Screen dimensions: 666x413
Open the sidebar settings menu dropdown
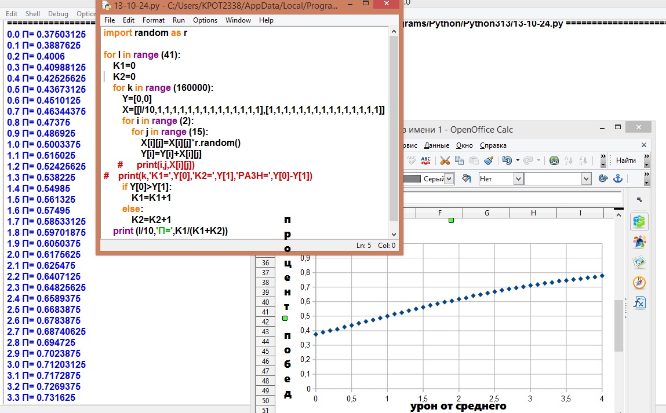pyautogui.click(x=639, y=199)
